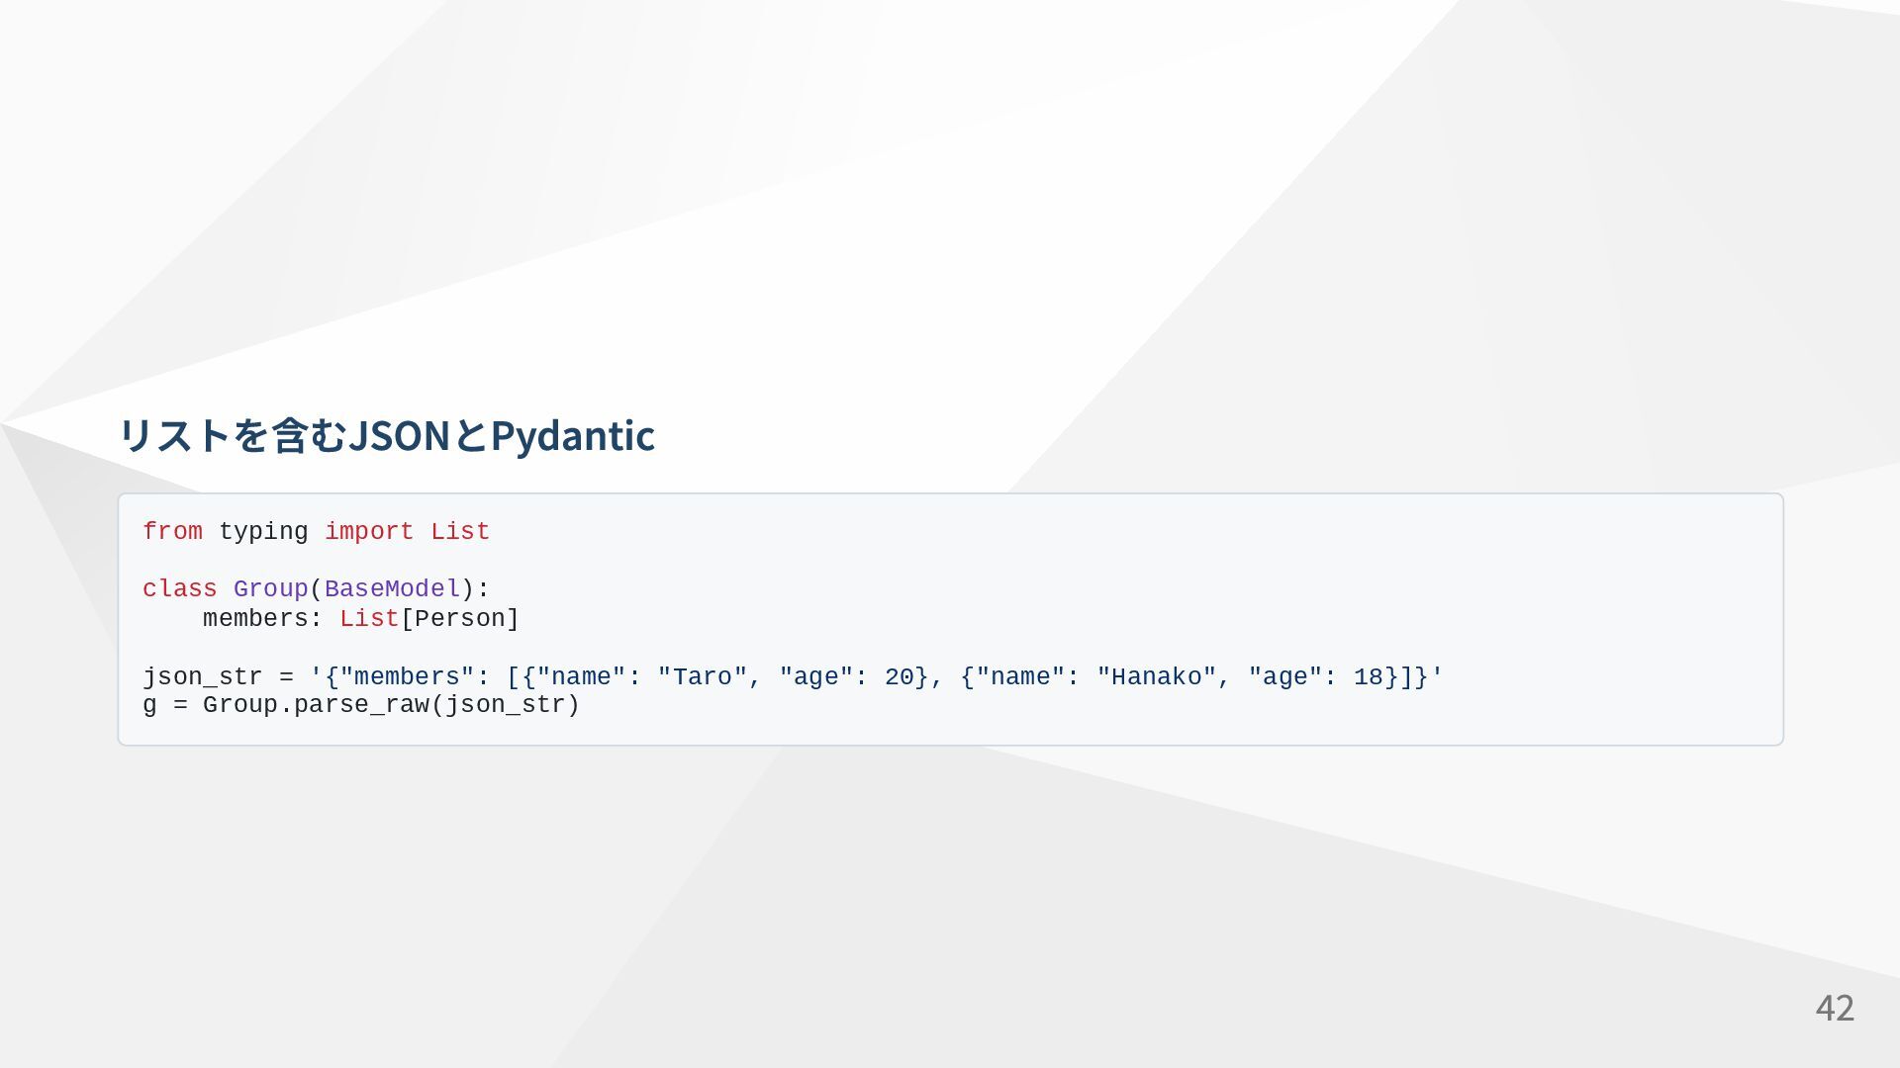This screenshot has width=1900, height=1068.
Task: Click the "Taro" string value
Action: coord(703,677)
